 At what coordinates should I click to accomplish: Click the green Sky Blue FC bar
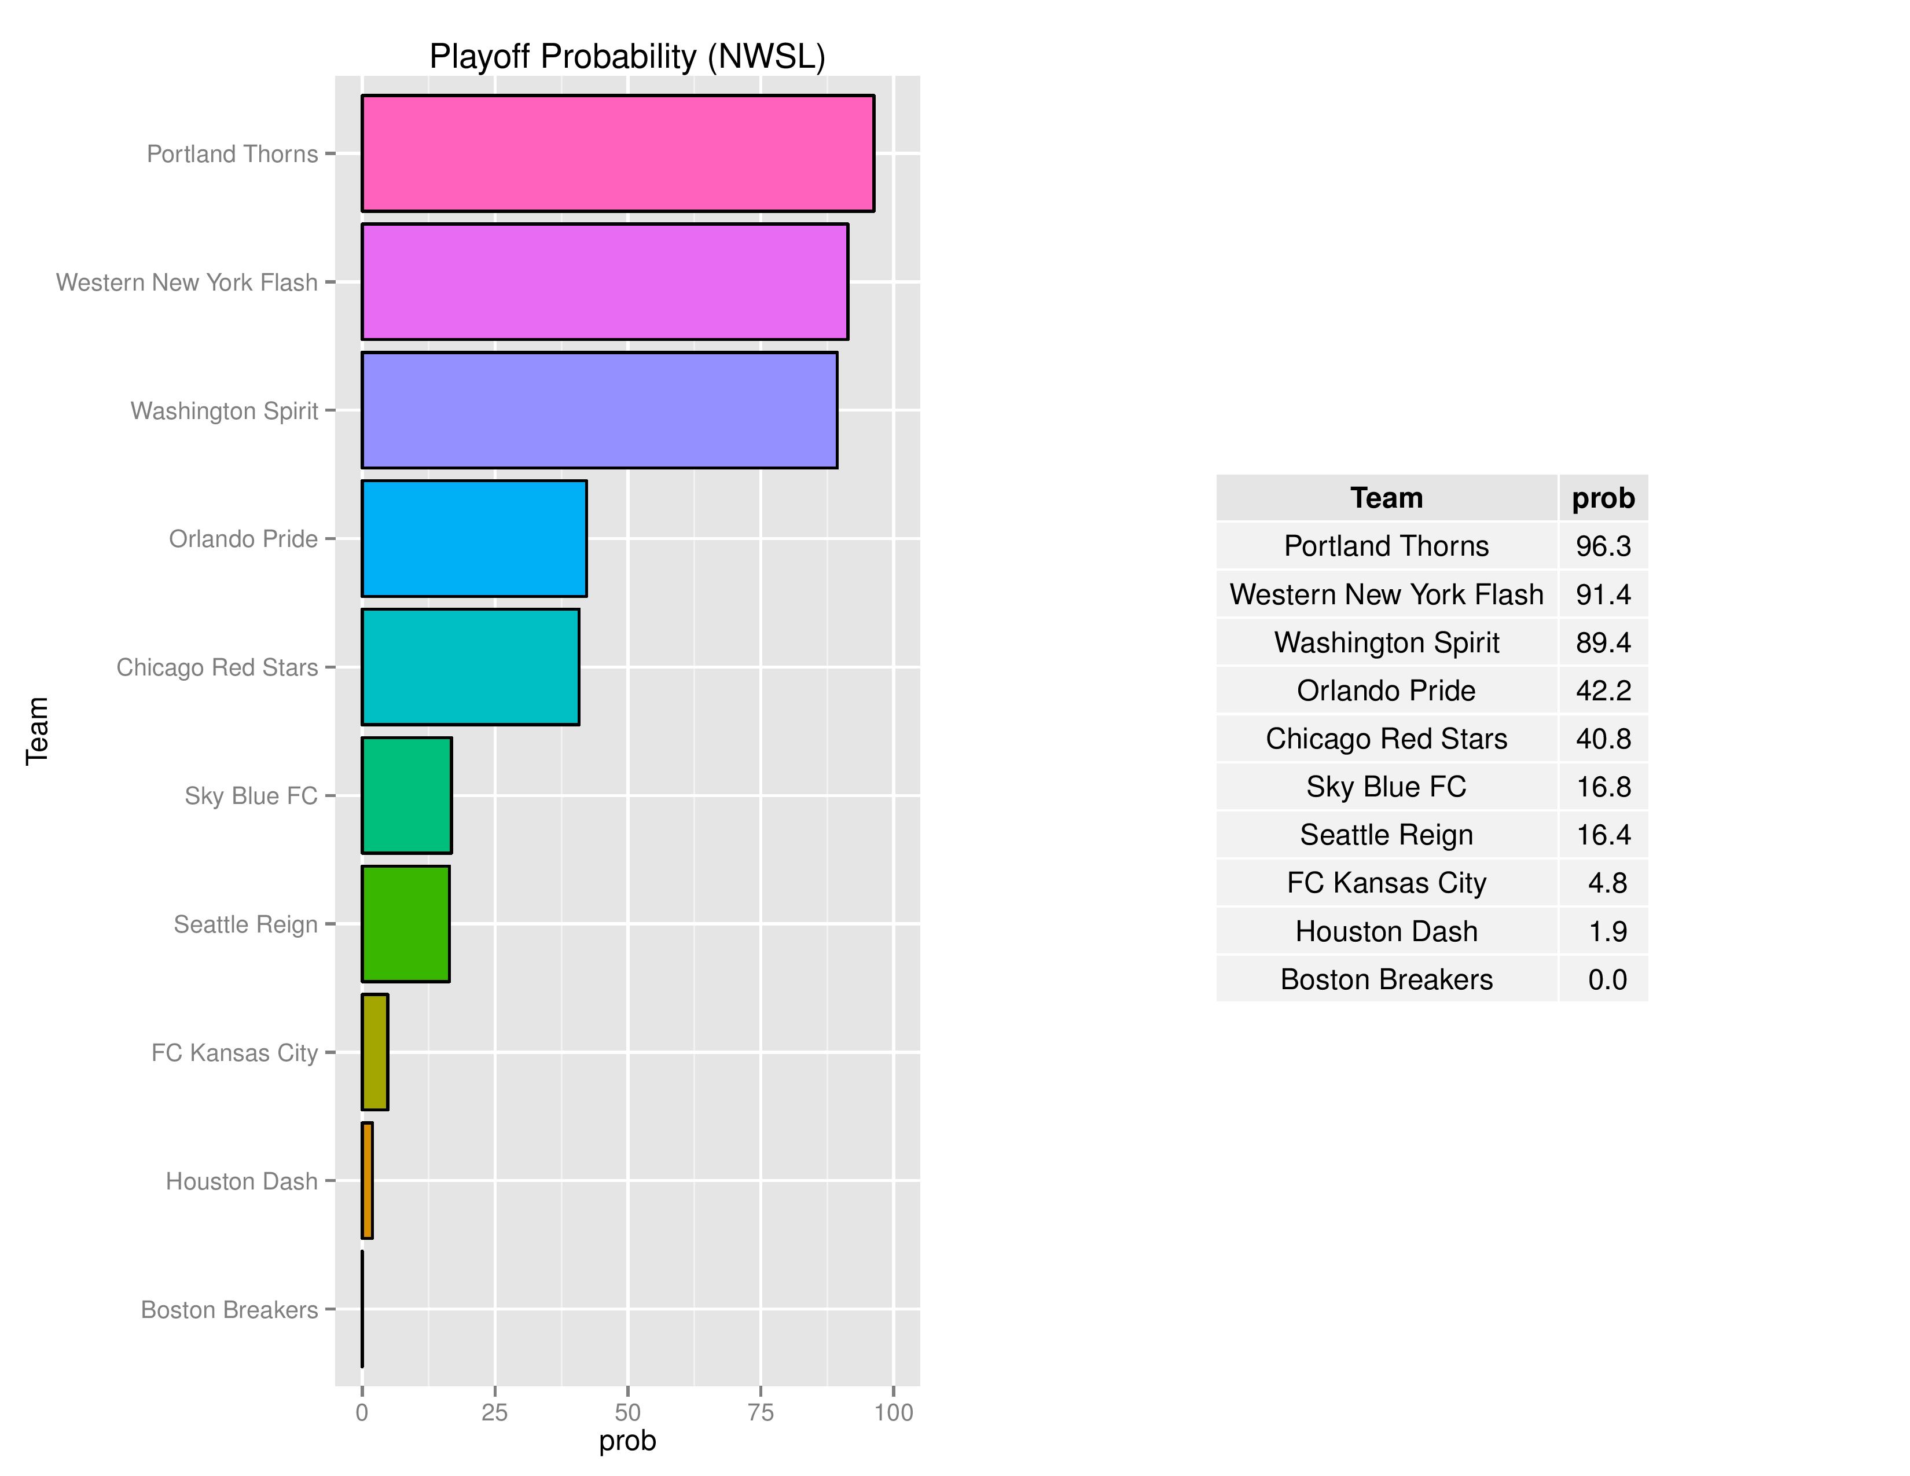(407, 796)
